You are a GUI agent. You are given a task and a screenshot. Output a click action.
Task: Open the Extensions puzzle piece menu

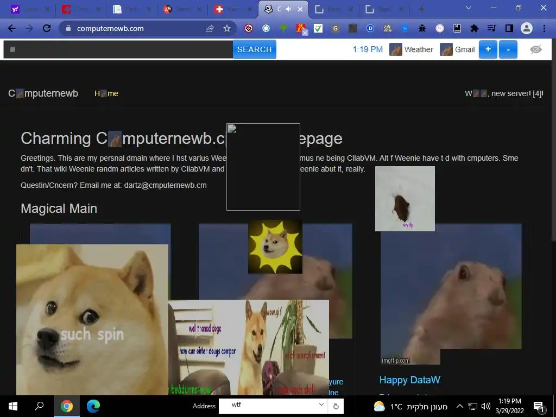pos(474,28)
